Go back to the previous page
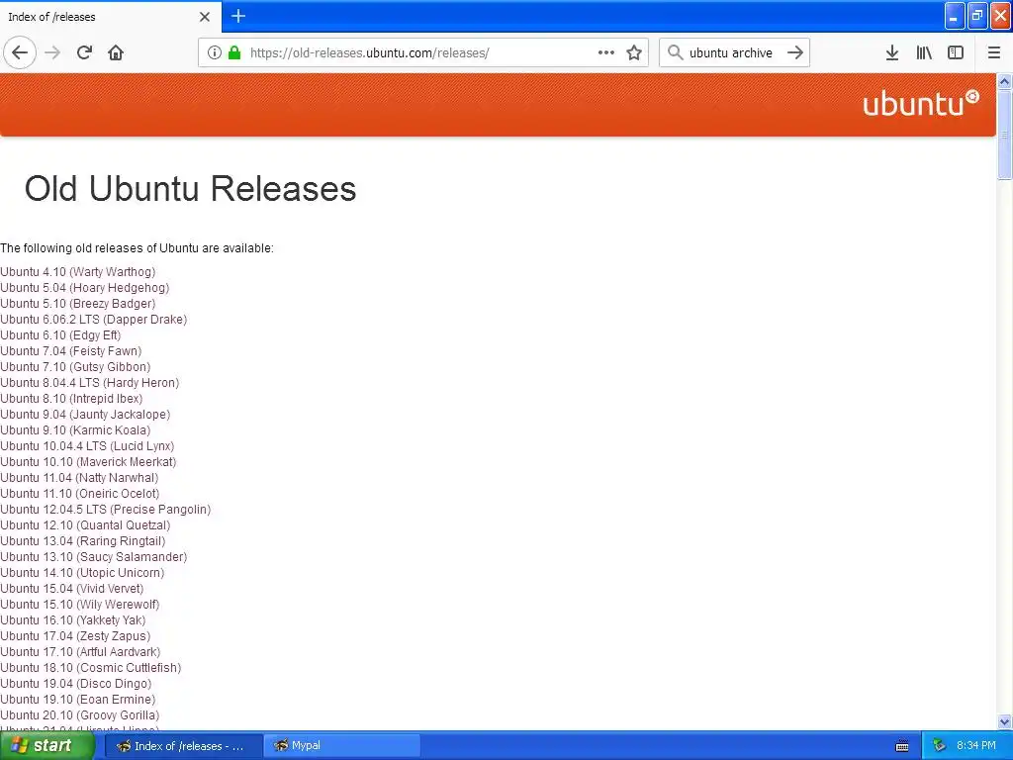The width and height of the screenshot is (1013, 760). click(20, 52)
